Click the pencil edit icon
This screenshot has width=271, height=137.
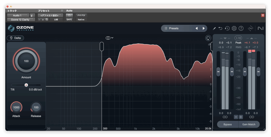pyautogui.click(x=214, y=28)
